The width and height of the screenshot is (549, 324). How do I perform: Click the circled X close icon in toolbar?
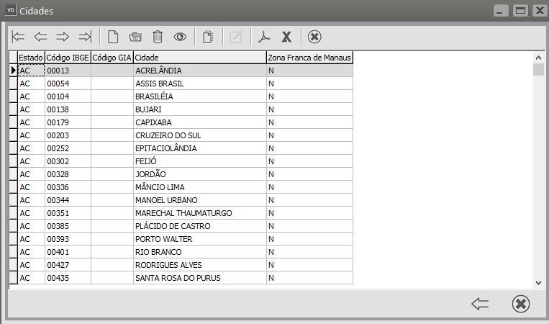tap(314, 37)
